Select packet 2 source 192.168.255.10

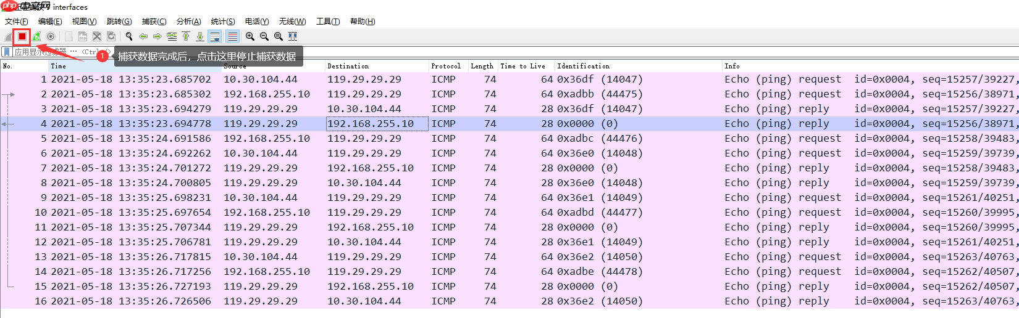pyautogui.click(x=267, y=94)
